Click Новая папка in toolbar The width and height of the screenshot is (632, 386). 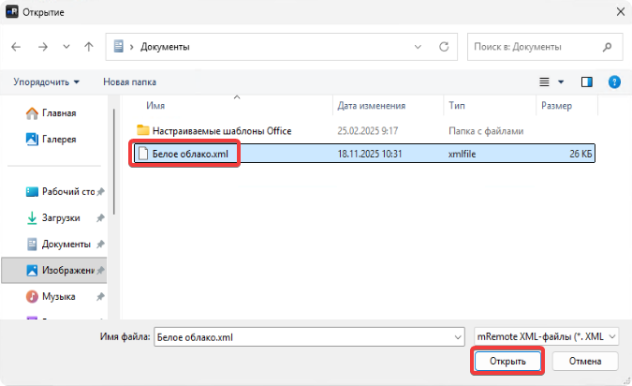129,82
